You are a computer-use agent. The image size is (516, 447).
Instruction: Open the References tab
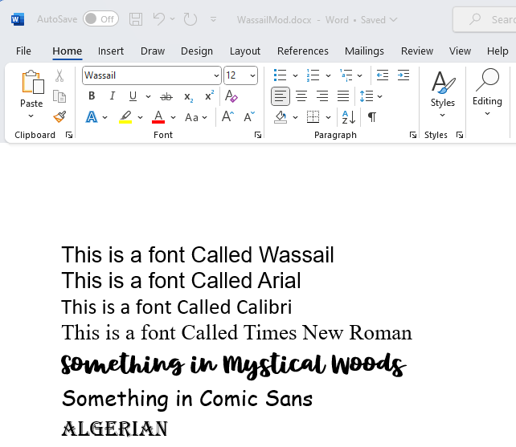click(303, 51)
